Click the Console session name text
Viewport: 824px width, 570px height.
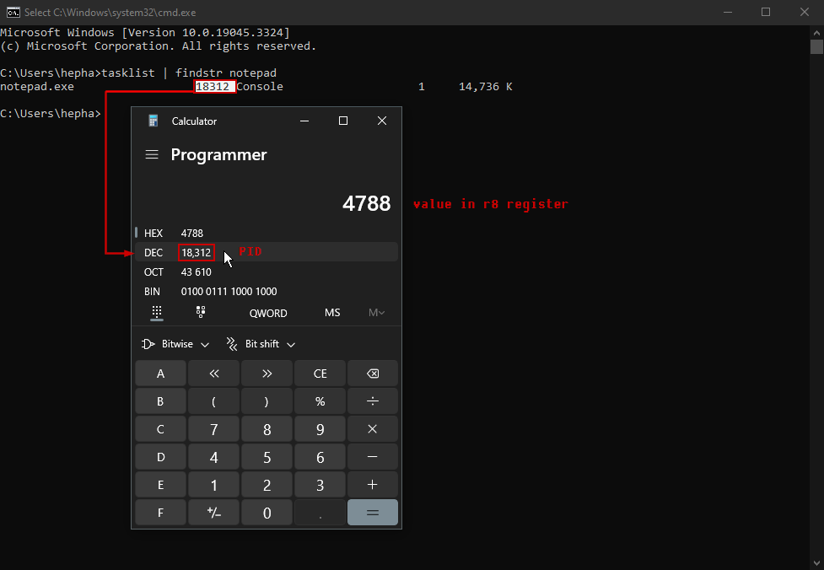tap(260, 87)
